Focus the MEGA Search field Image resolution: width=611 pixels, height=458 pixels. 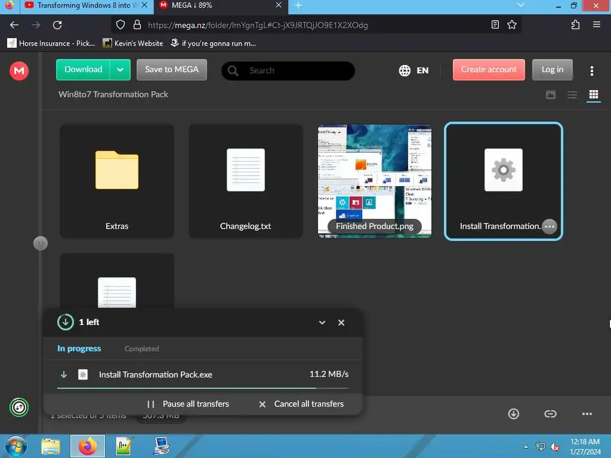point(288,70)
